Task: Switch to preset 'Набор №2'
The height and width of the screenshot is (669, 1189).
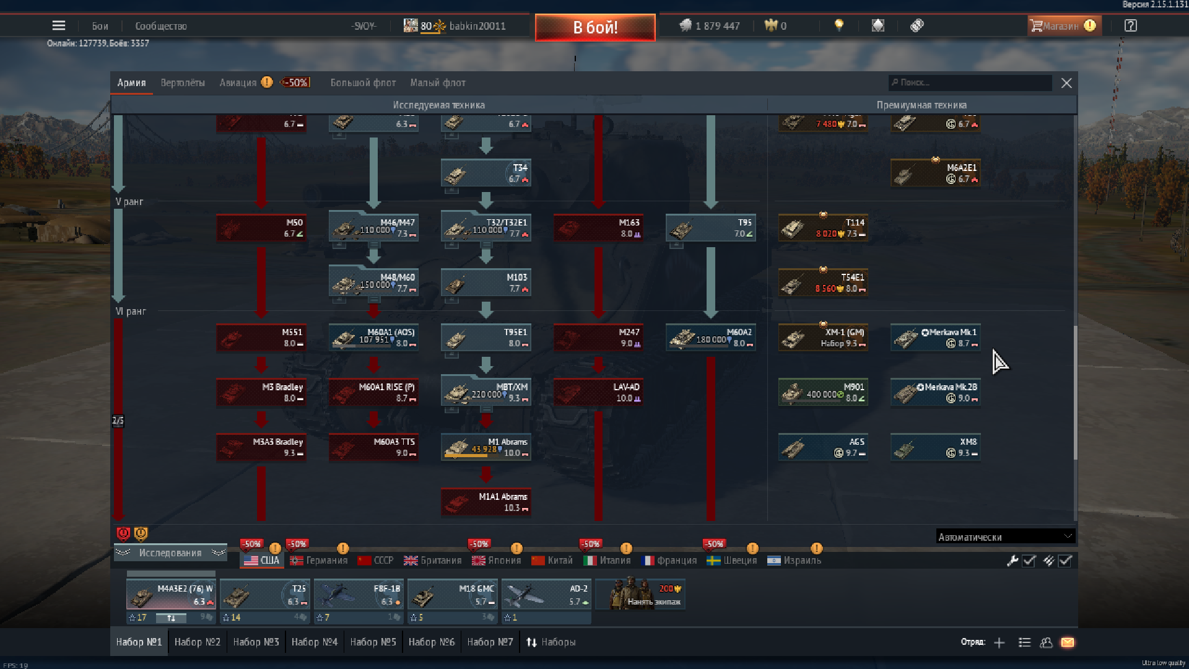Action: (198, 642)
